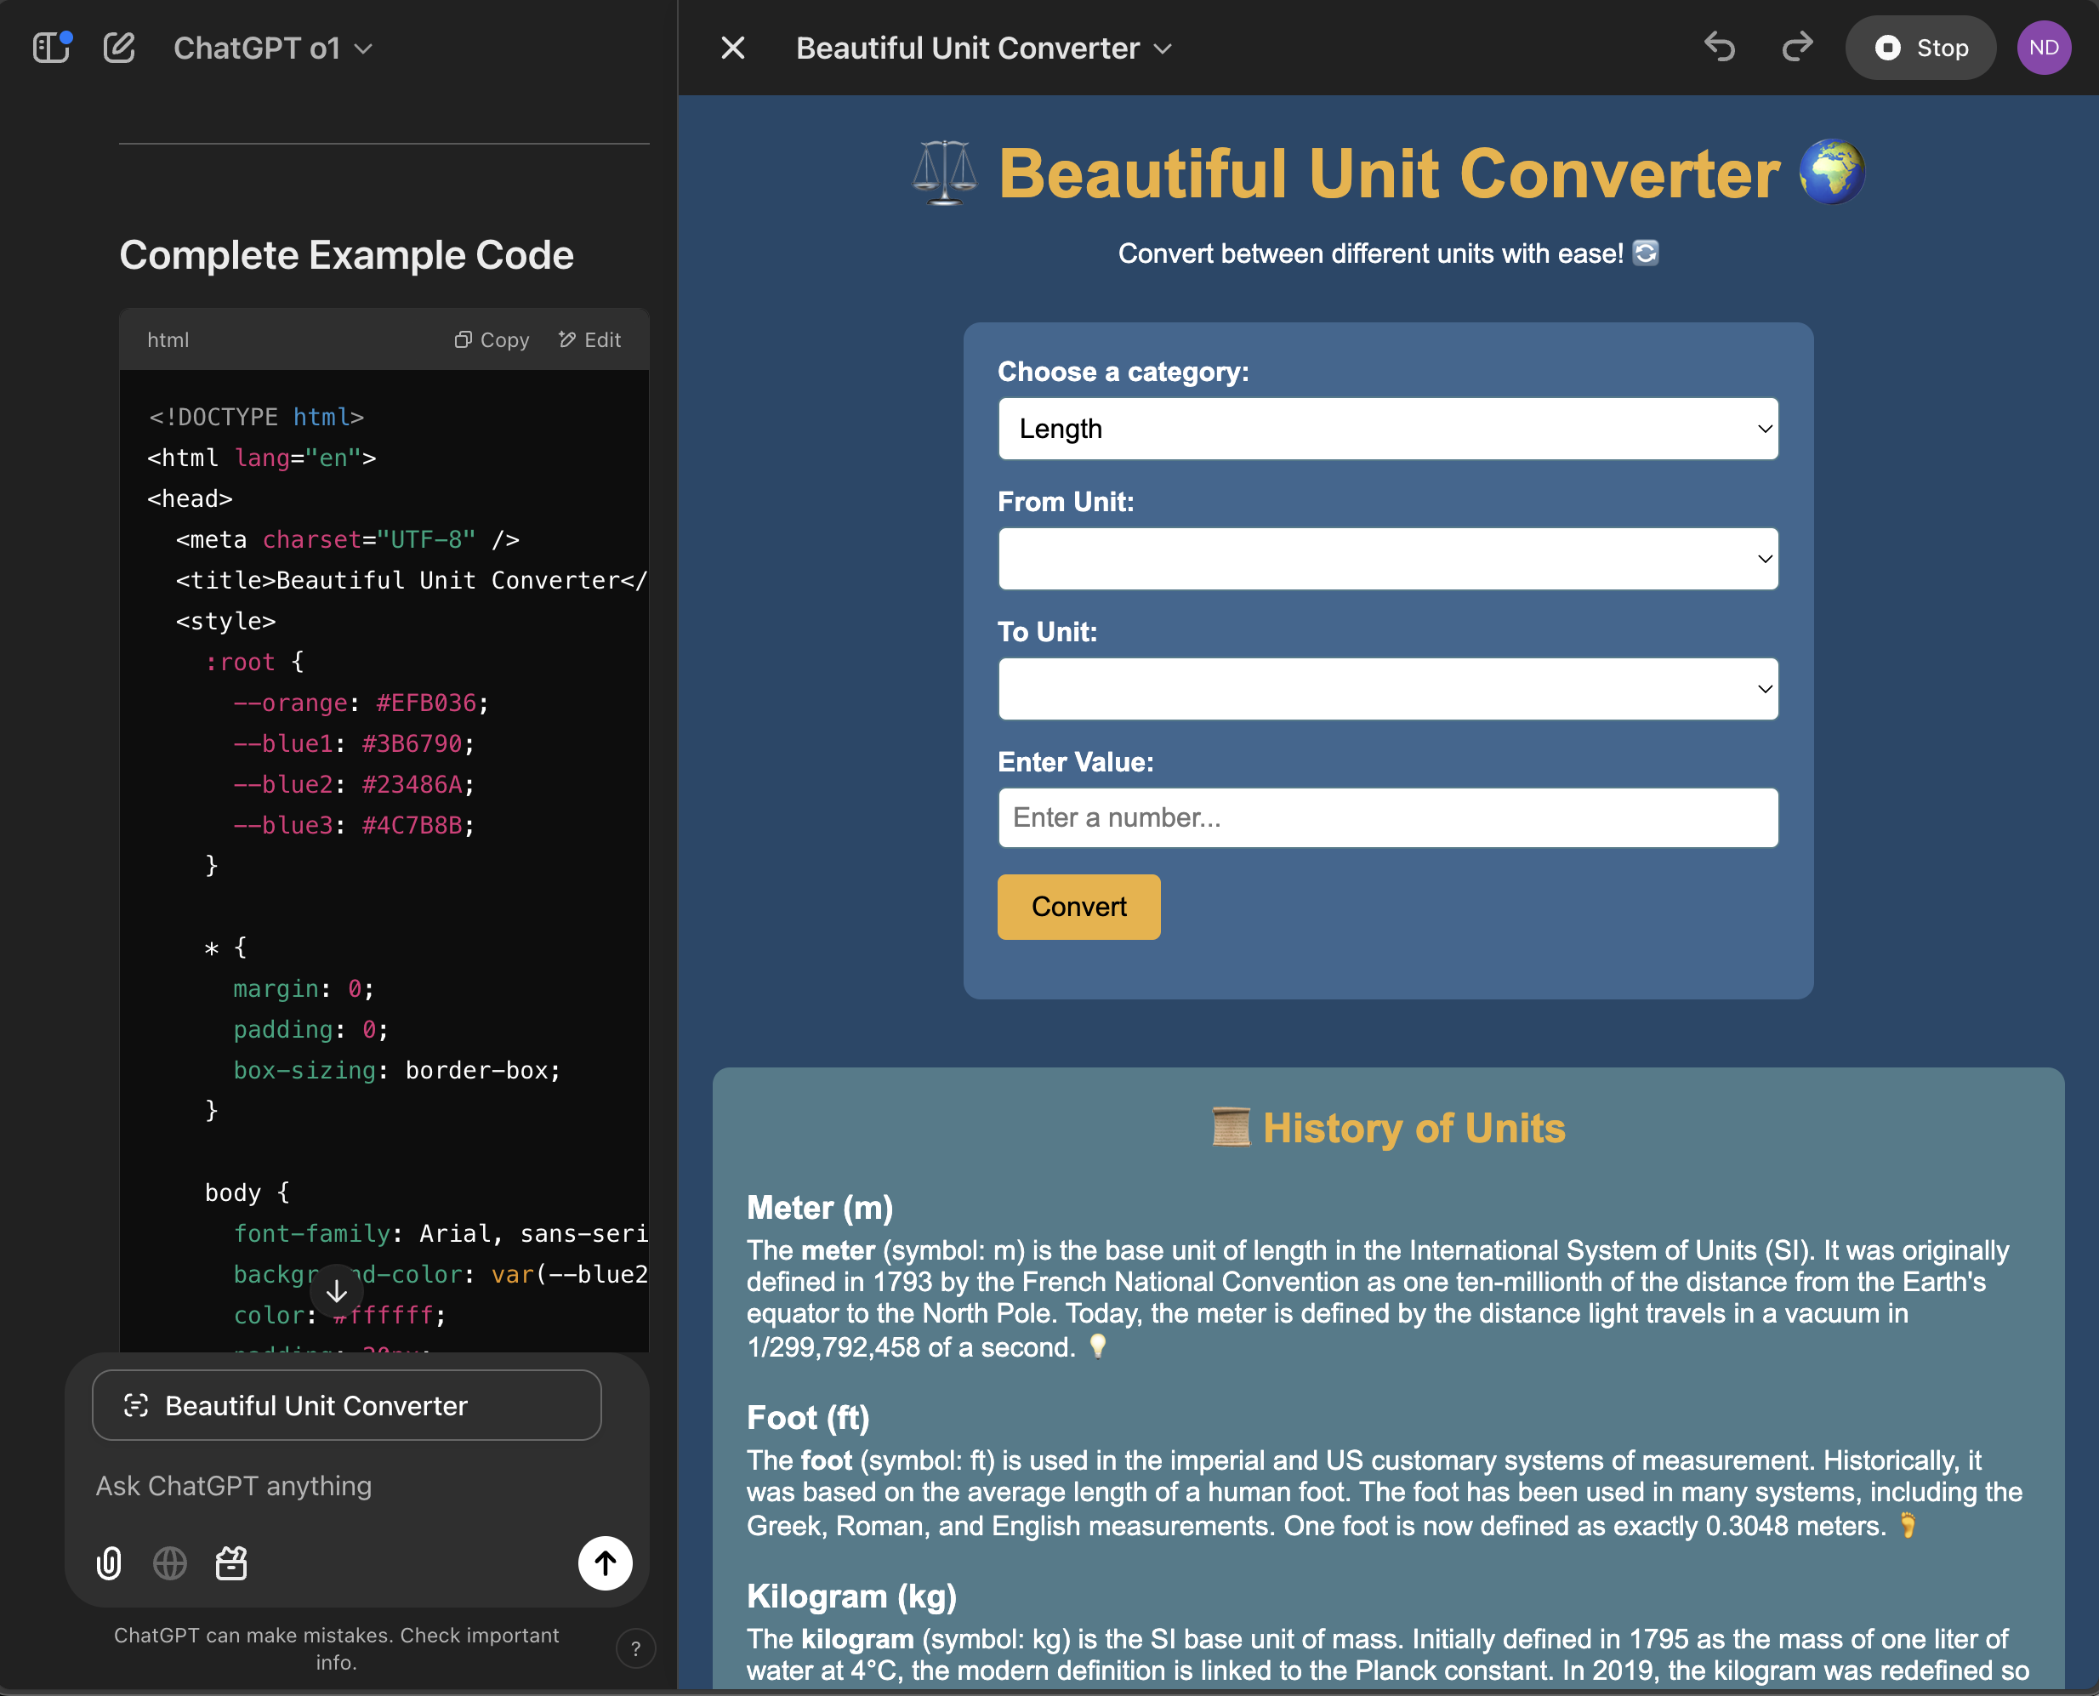Click the user avatar ND icon
Image resolution: width=2099 pixels, height=1696 pixels.
pos(2044,47)
